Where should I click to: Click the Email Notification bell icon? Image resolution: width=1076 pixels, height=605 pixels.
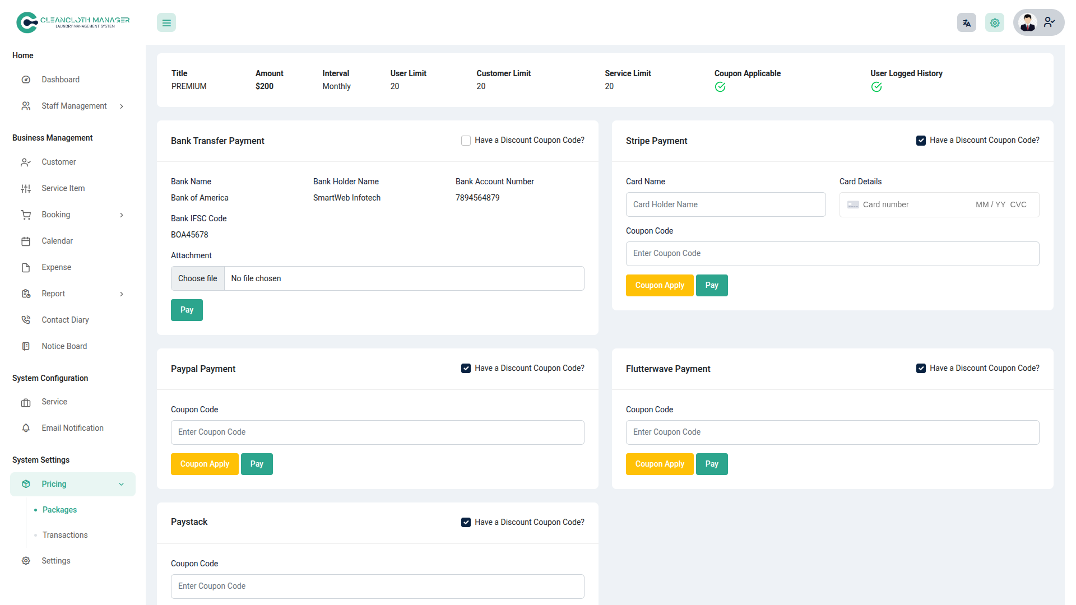pyautogui.click(x=26, y=428)
